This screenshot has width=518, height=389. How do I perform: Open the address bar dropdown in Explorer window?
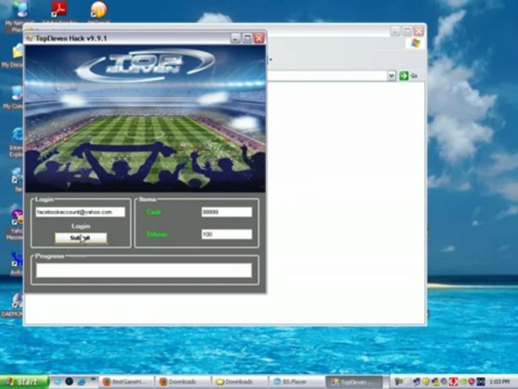click(392, 76)
